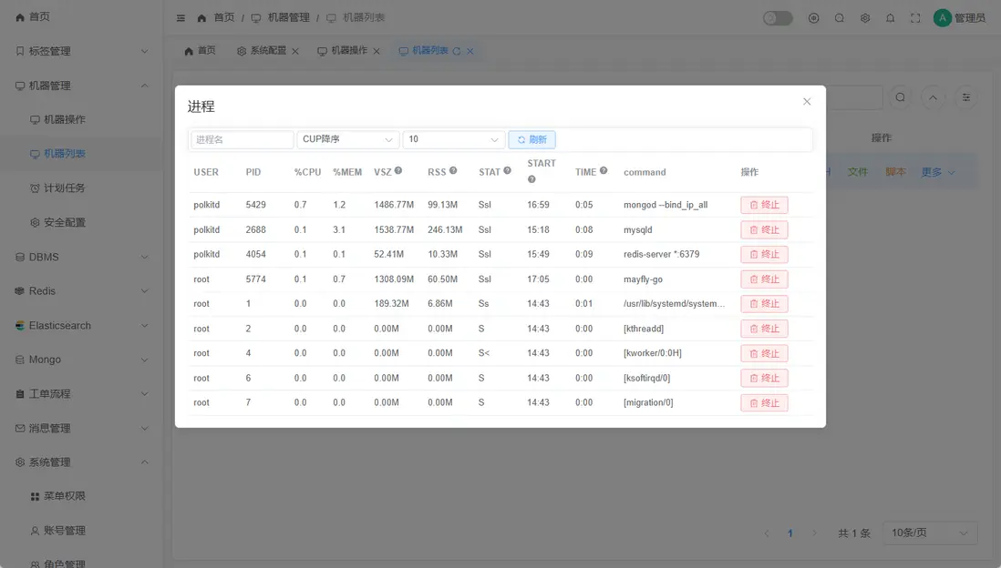Click the 进程名 process name input field
Viewport: 1001px width, 568px height.
point(243,139)
